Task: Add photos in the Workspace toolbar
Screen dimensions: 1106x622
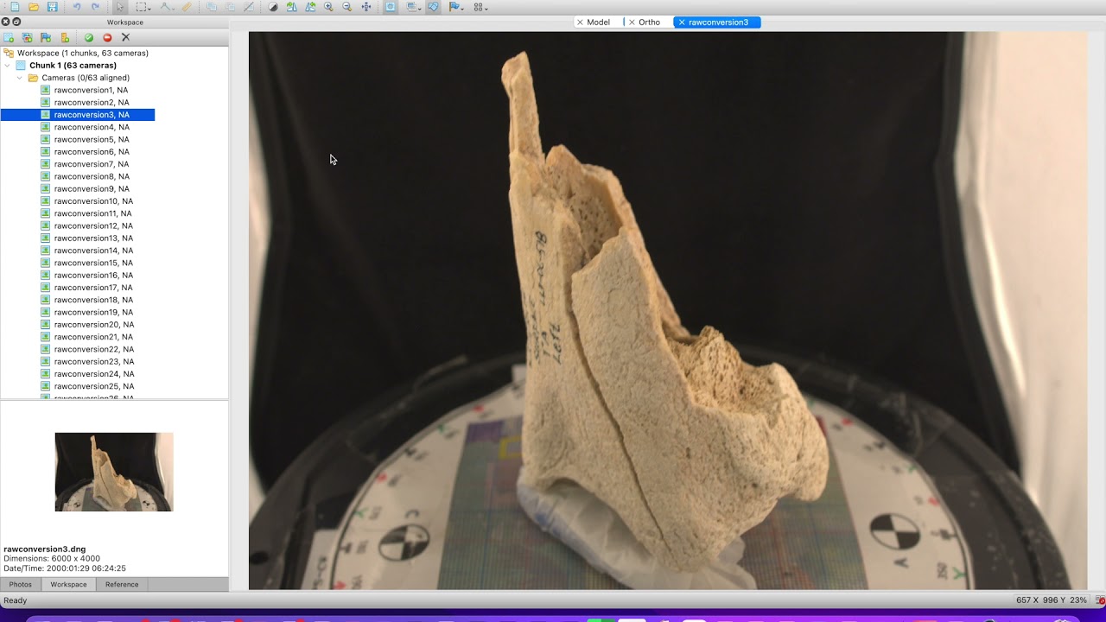Action: (28, 38)
